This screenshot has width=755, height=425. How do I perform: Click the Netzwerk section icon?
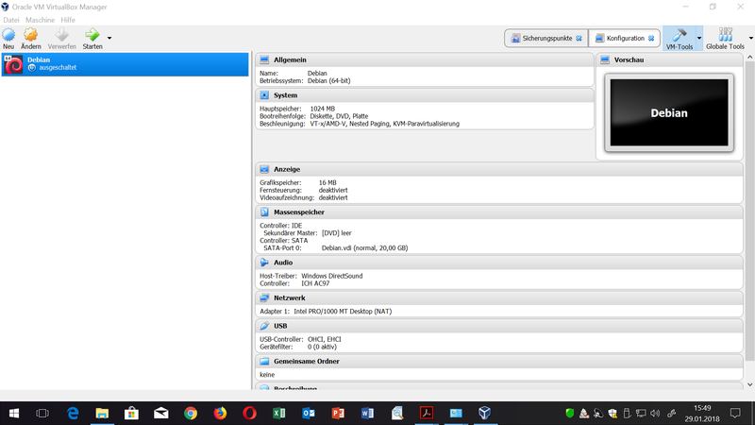point(264,297)
